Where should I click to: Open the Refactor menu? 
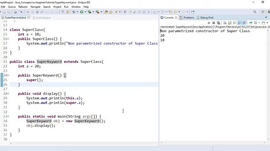(23, 7)
